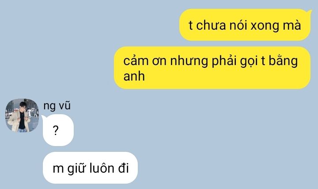Select the reply "m giữ luôn đi"
The width and height of the screenshot is (318, 189).
coord(90,168)
